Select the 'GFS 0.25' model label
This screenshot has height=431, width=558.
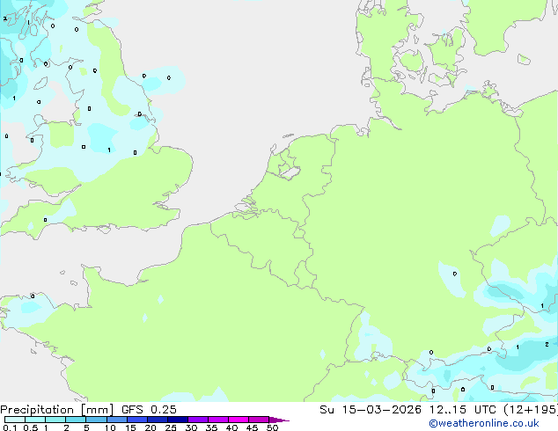point(149,410)
